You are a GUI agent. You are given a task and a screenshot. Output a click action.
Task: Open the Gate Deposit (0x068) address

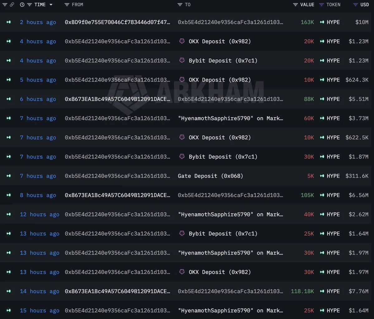(210, 176)
